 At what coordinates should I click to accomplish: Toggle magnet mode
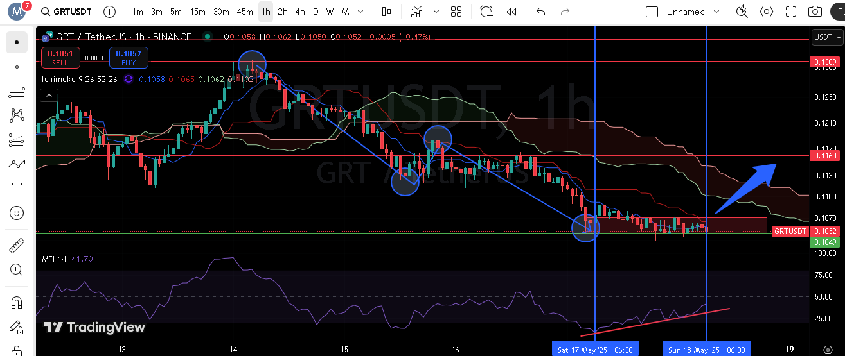point(17,303)
